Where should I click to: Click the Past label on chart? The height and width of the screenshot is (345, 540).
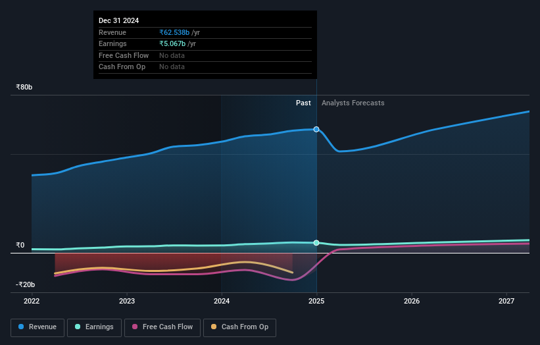click(x=303, y=103)
